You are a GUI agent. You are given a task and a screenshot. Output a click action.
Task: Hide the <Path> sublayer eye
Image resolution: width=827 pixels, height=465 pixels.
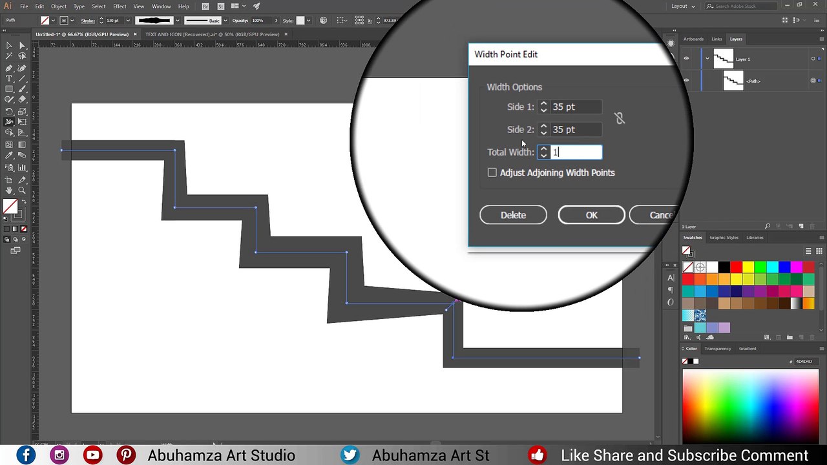(686, 81)
